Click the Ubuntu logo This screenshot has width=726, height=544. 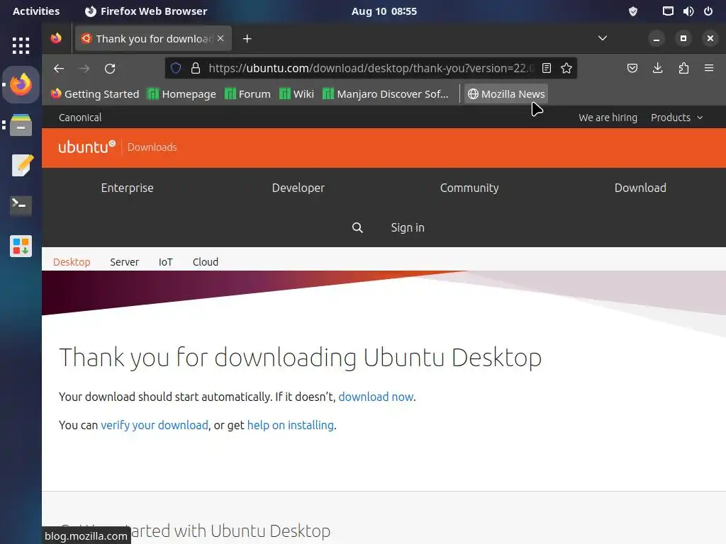point(86,147)
